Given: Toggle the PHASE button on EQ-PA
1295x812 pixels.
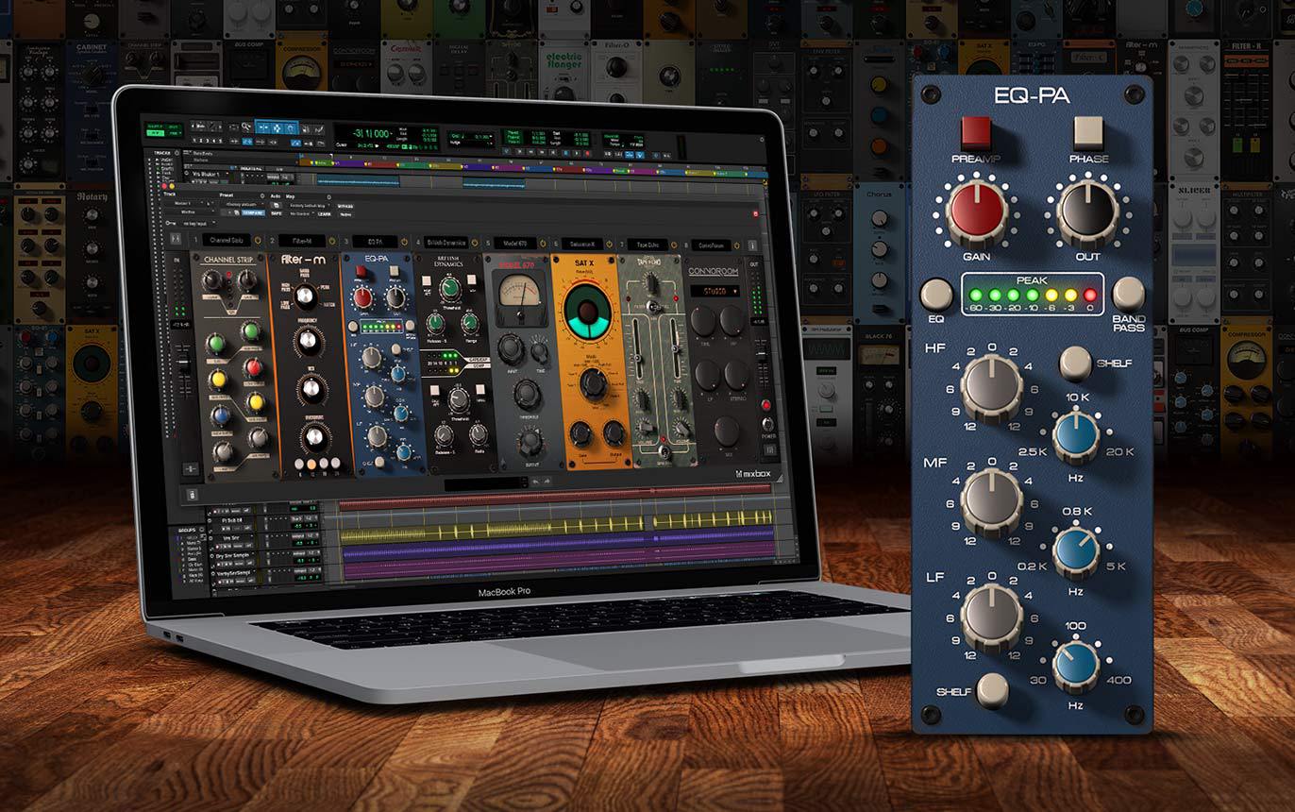Looking at the screenshot, I should pos(1088,133).
